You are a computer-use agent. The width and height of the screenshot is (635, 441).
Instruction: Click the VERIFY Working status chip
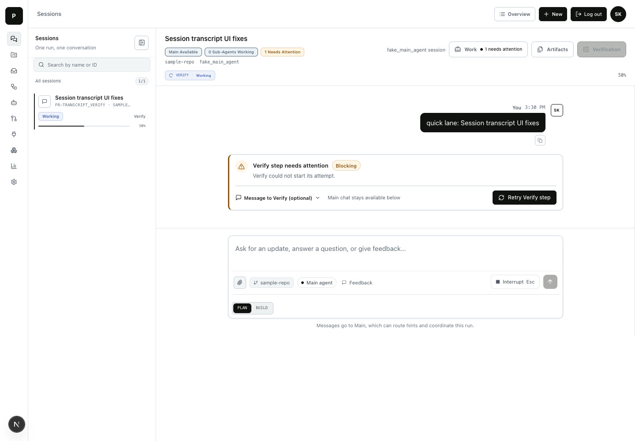pyautogui.click(x=190, y=75)
